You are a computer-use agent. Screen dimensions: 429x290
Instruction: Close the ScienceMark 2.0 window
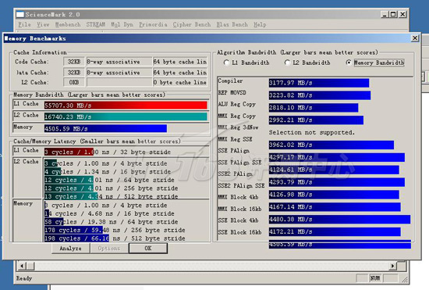tap(402, 15)
